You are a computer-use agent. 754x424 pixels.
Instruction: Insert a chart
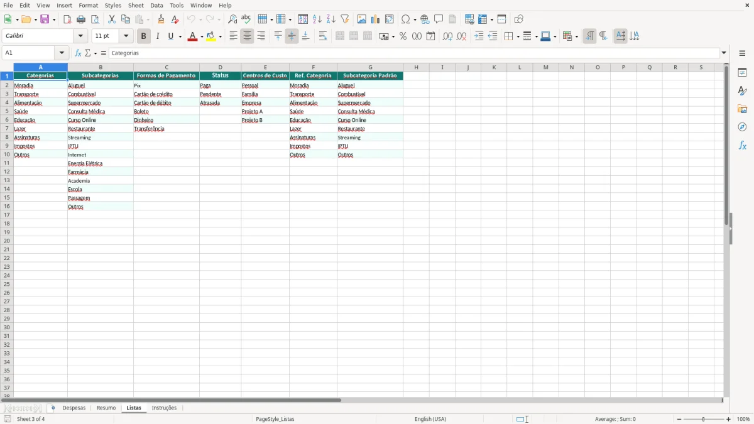tap(376, 19)
